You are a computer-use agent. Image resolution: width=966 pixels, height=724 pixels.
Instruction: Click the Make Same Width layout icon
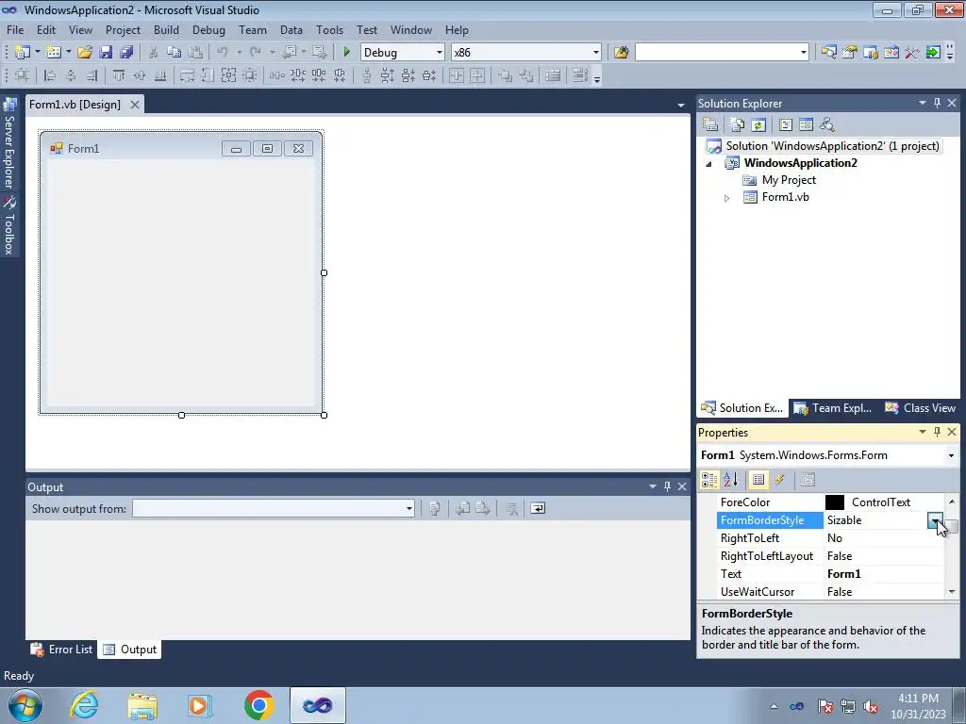pyautogui.click(x=187, y=75)
